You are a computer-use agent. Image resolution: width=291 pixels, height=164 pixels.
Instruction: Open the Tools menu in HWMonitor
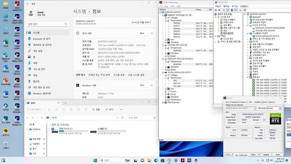click(172, 6)
